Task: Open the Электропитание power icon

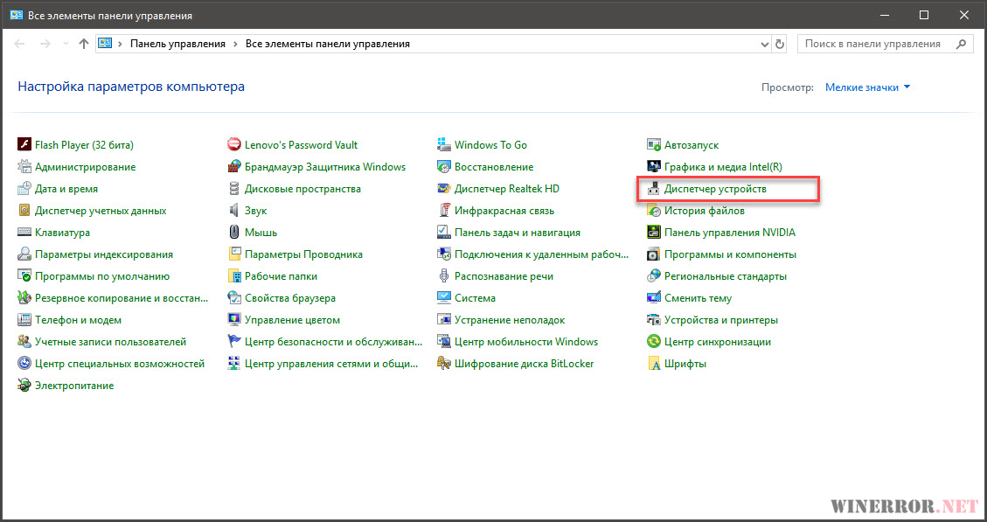Action: pyautogui.click(x=24, y=386)
